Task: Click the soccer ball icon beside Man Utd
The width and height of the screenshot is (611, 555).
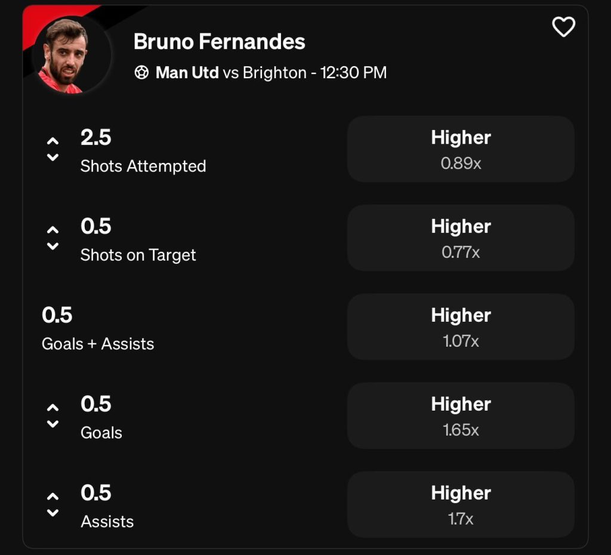Action: coord(141,73)
